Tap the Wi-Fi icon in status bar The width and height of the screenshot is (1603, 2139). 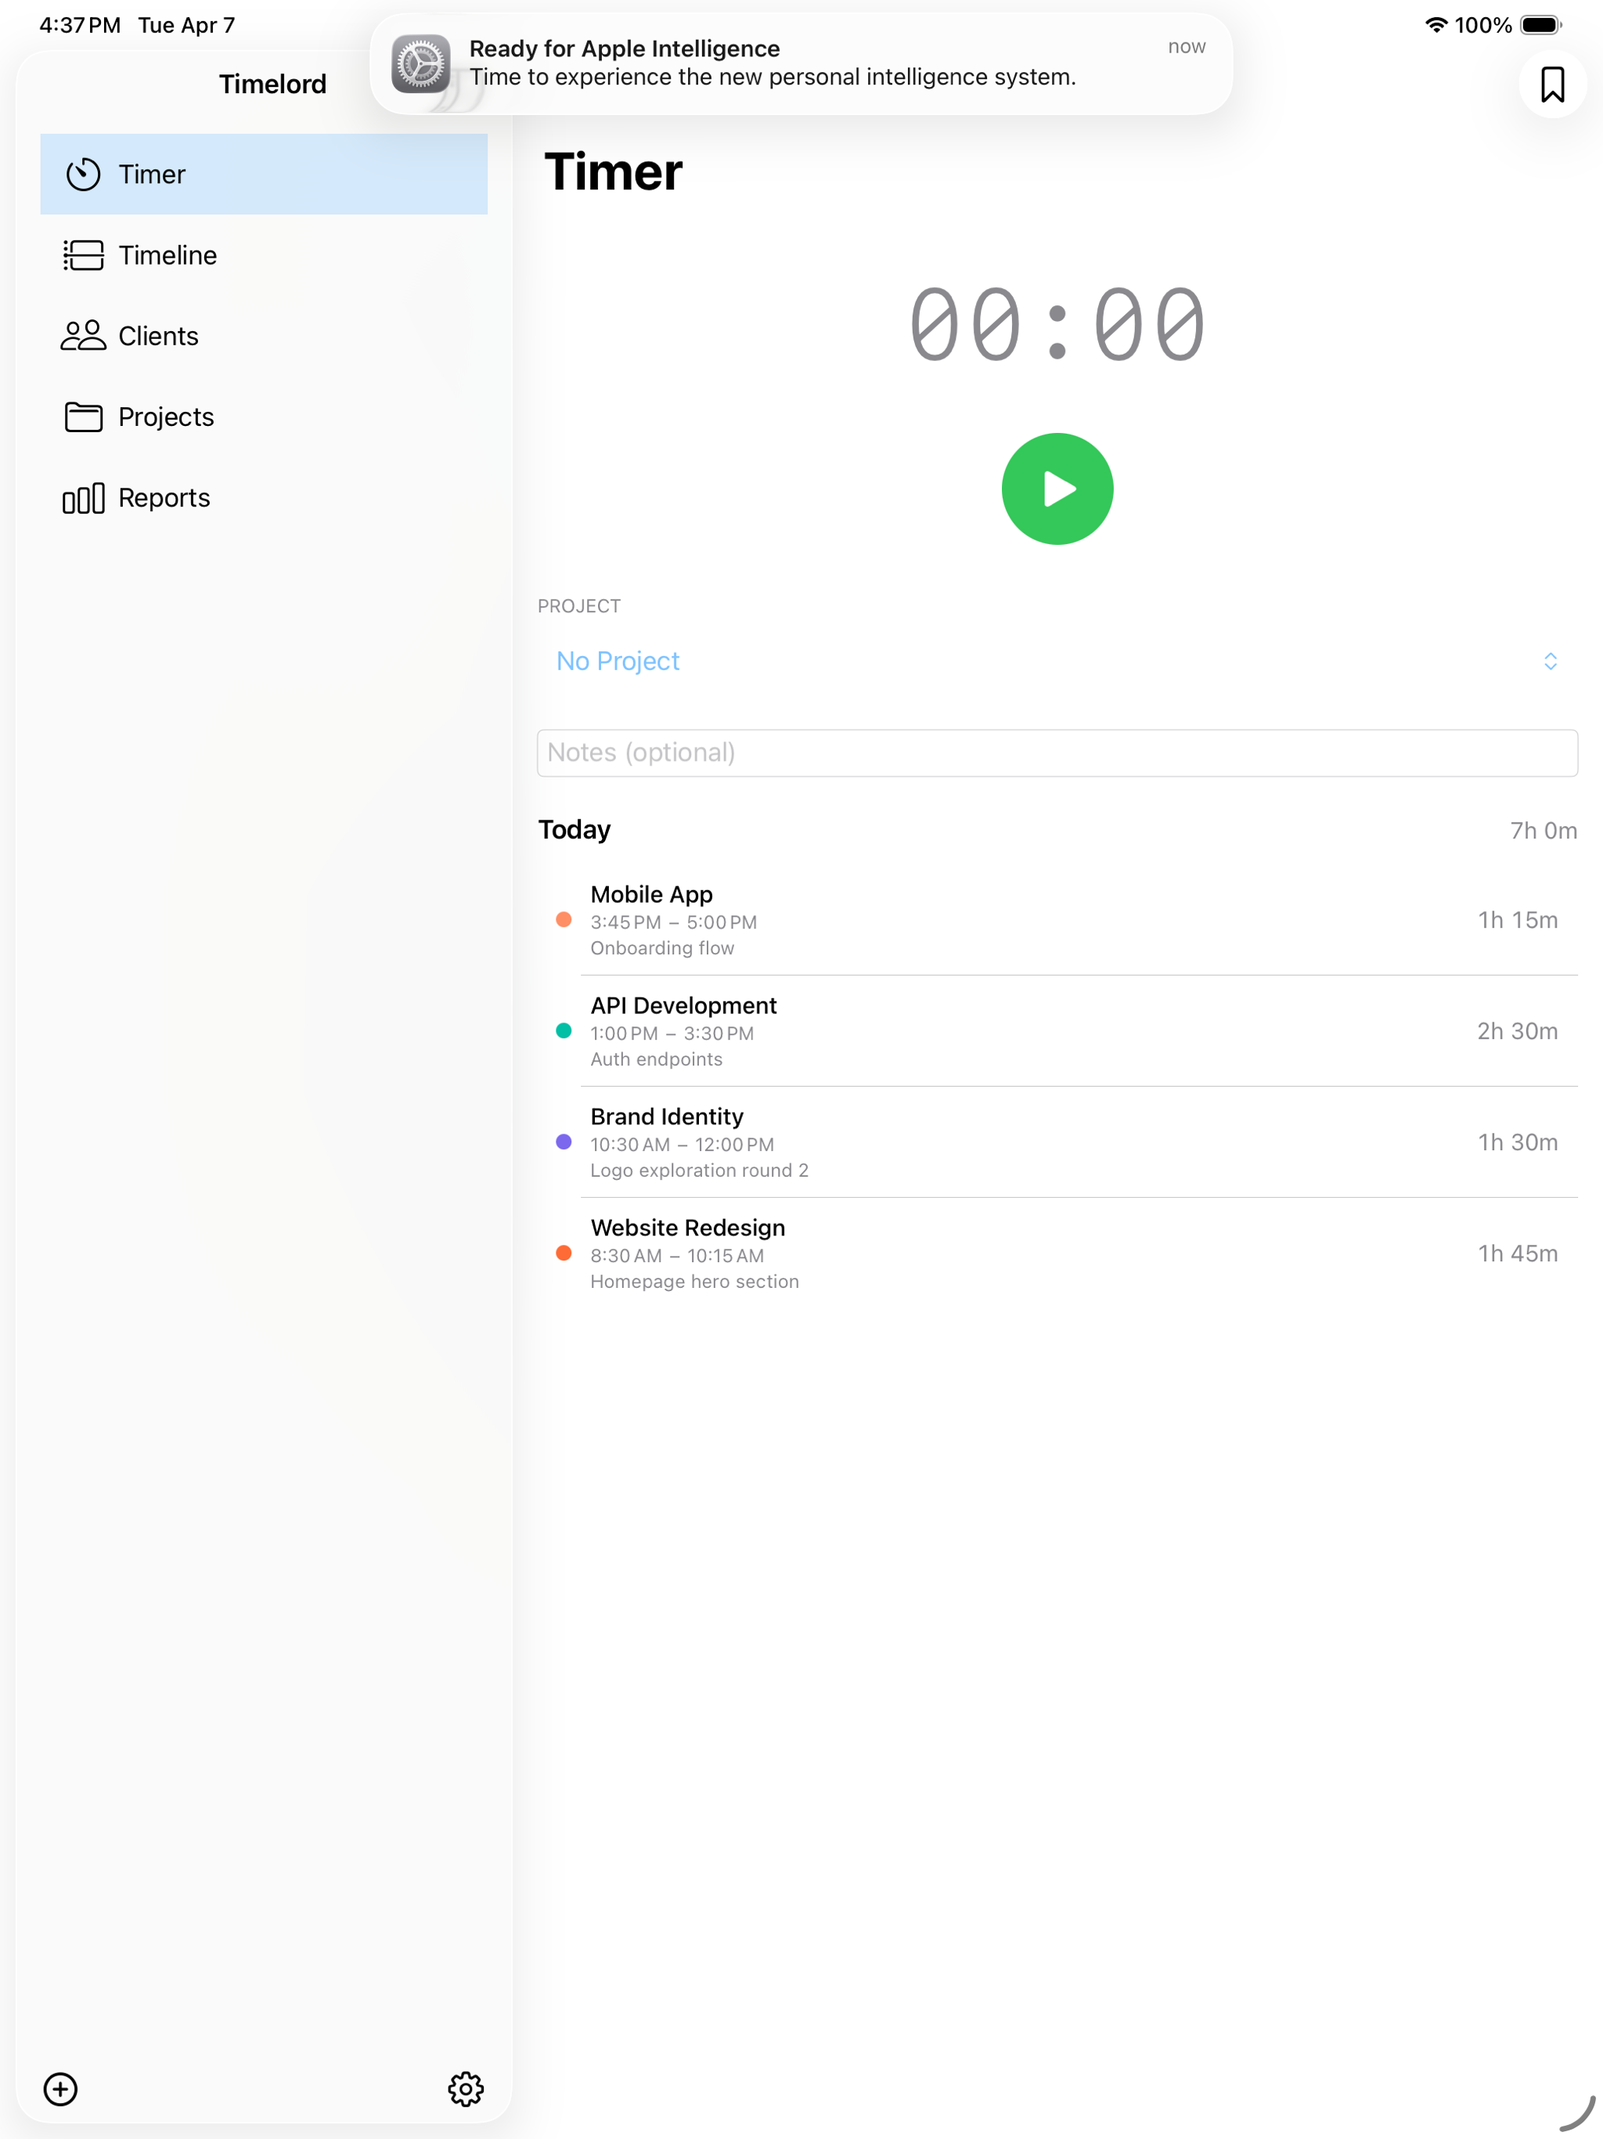(x=1435, y=25)
